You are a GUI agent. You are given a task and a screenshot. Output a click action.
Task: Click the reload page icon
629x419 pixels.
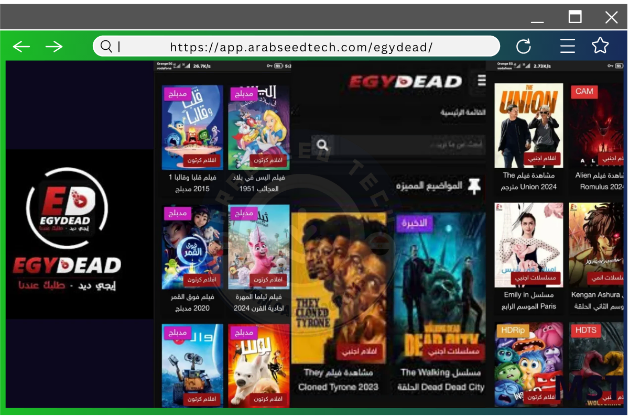(x=523, y=47)
